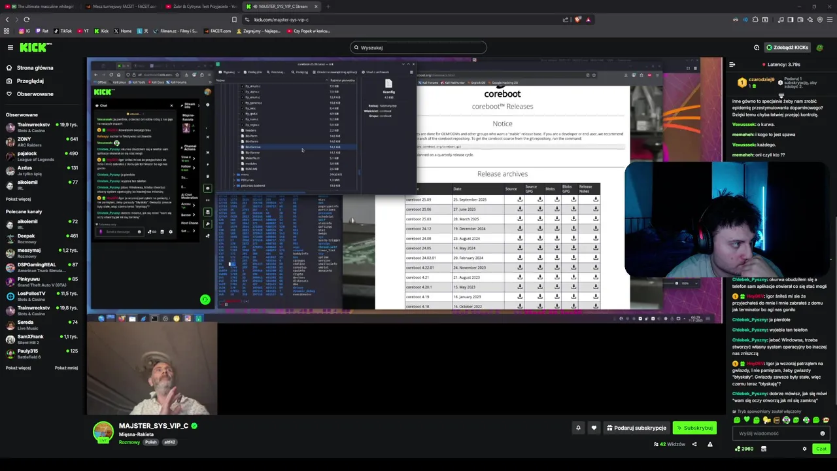837x471 pixels.
Task: Open Trainwreckstv followed channel with 19,9 tys.
Action: pyautogui.click(x=42, y=127)
